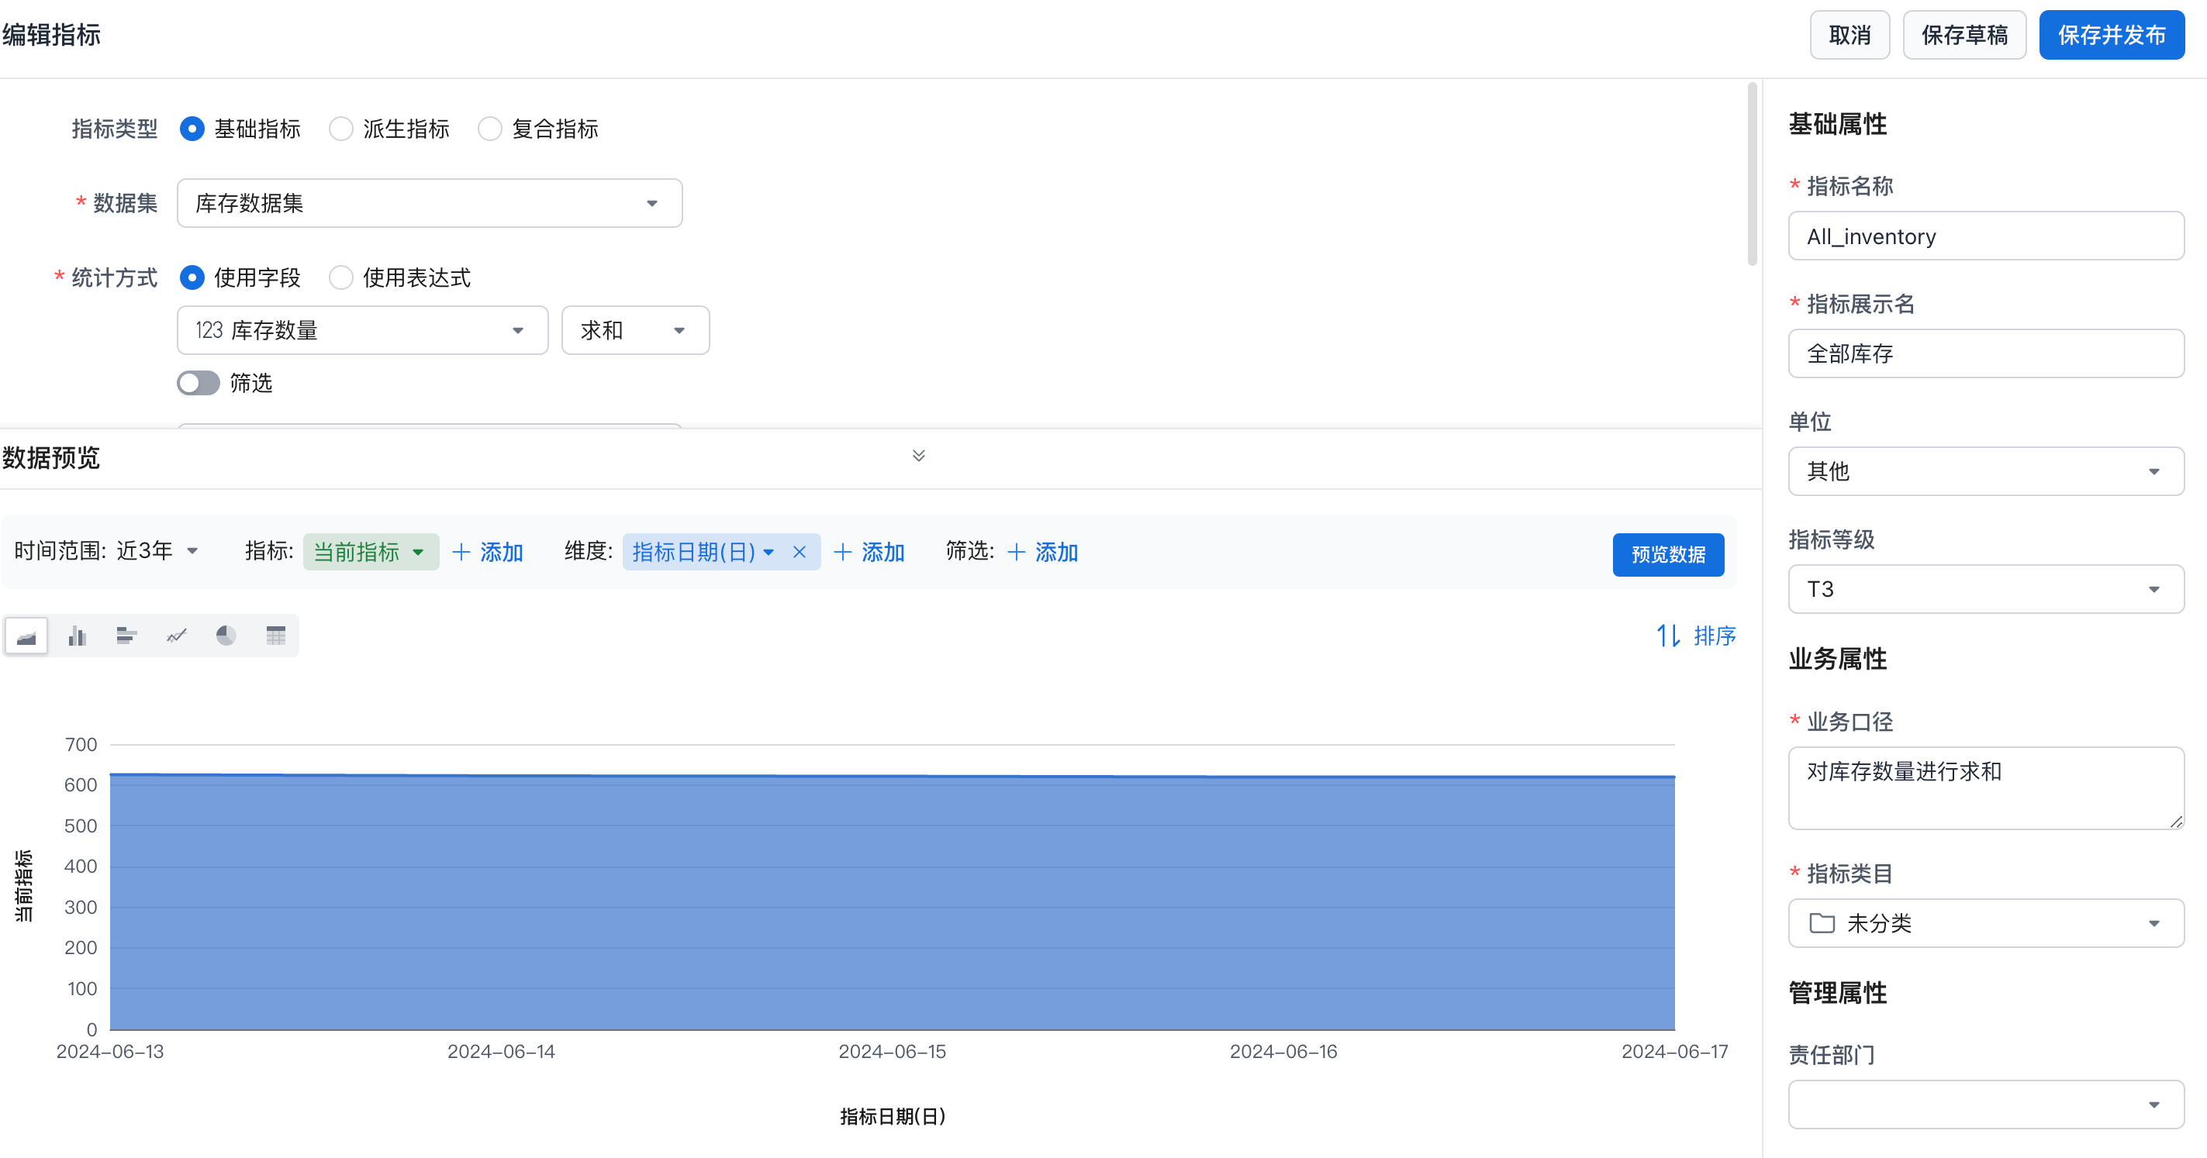The image size is (2207, 1158).
Task: Select the 派生指标 radio button
Action: click(341, 129)
